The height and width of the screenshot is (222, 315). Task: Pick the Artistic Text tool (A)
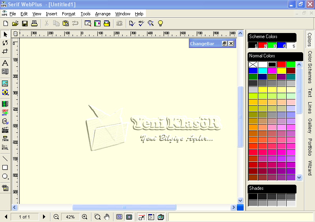(x=5, y=63)
